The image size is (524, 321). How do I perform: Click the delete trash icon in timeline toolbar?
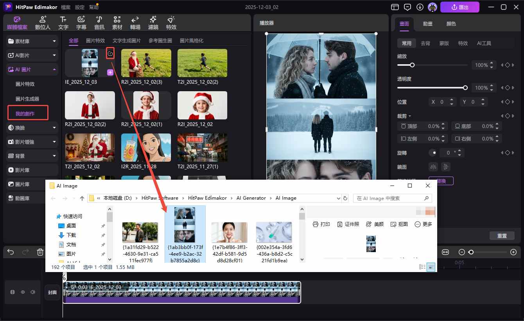click(x=40, y=252)
